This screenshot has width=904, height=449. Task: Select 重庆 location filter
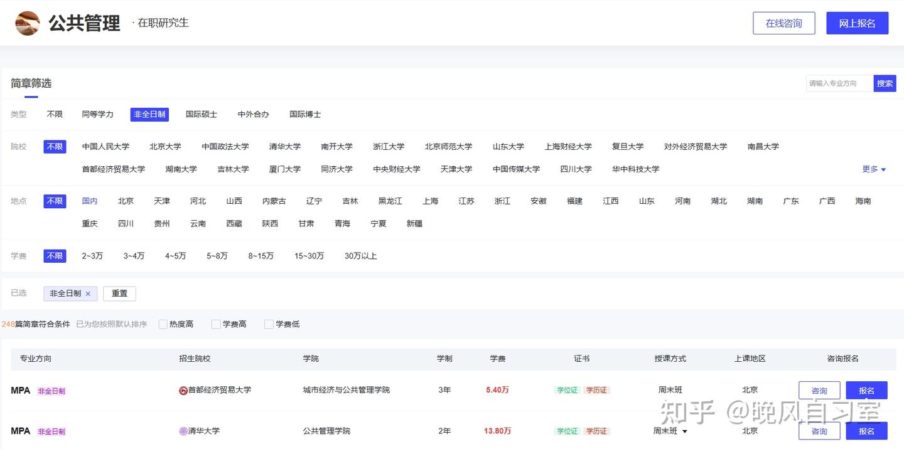90,224
